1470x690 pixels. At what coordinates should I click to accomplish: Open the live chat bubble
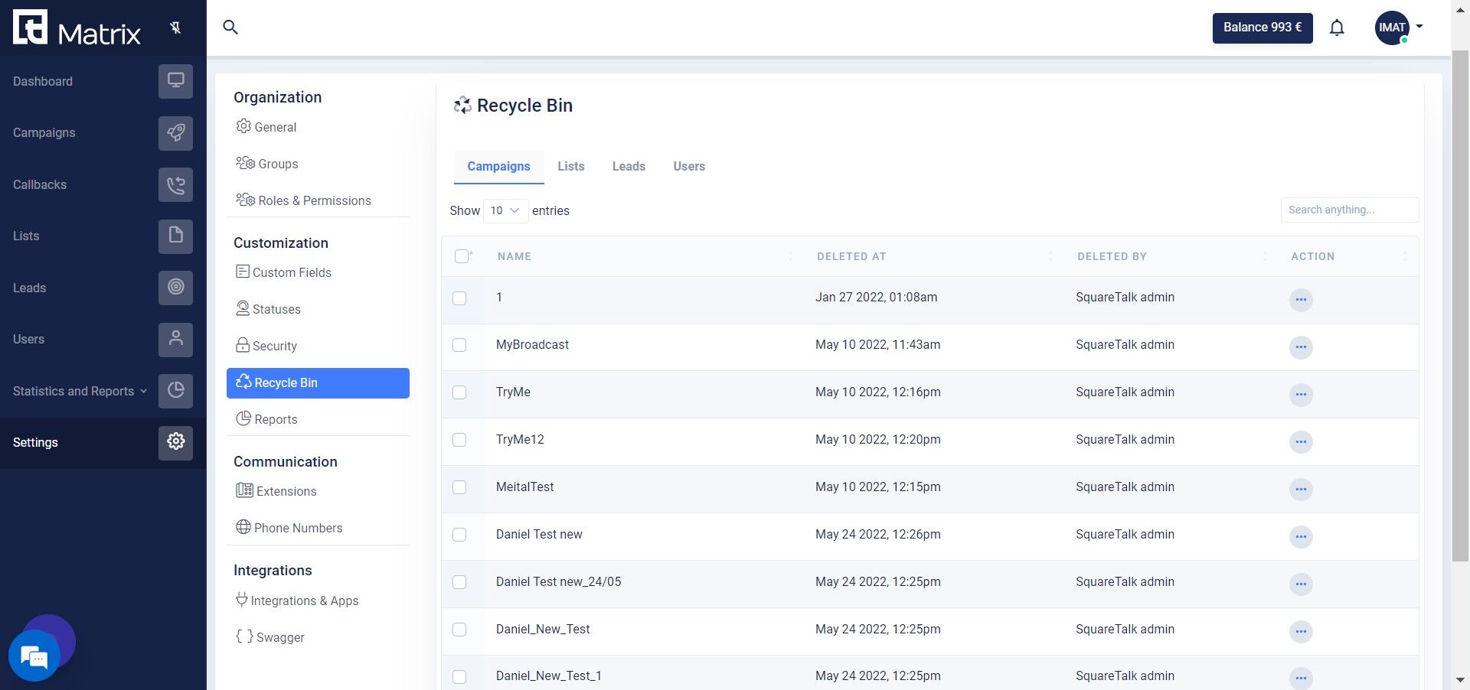point(34,656)
